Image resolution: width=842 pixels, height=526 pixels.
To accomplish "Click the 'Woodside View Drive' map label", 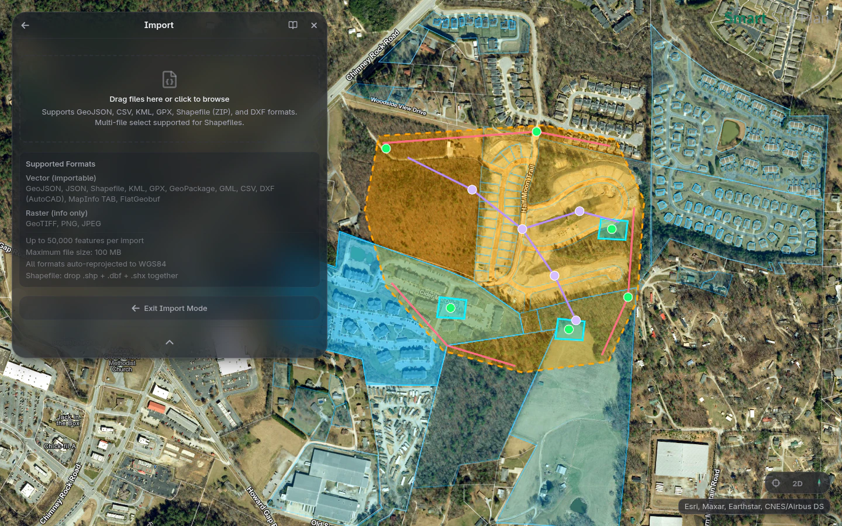I will click(399, 106).
